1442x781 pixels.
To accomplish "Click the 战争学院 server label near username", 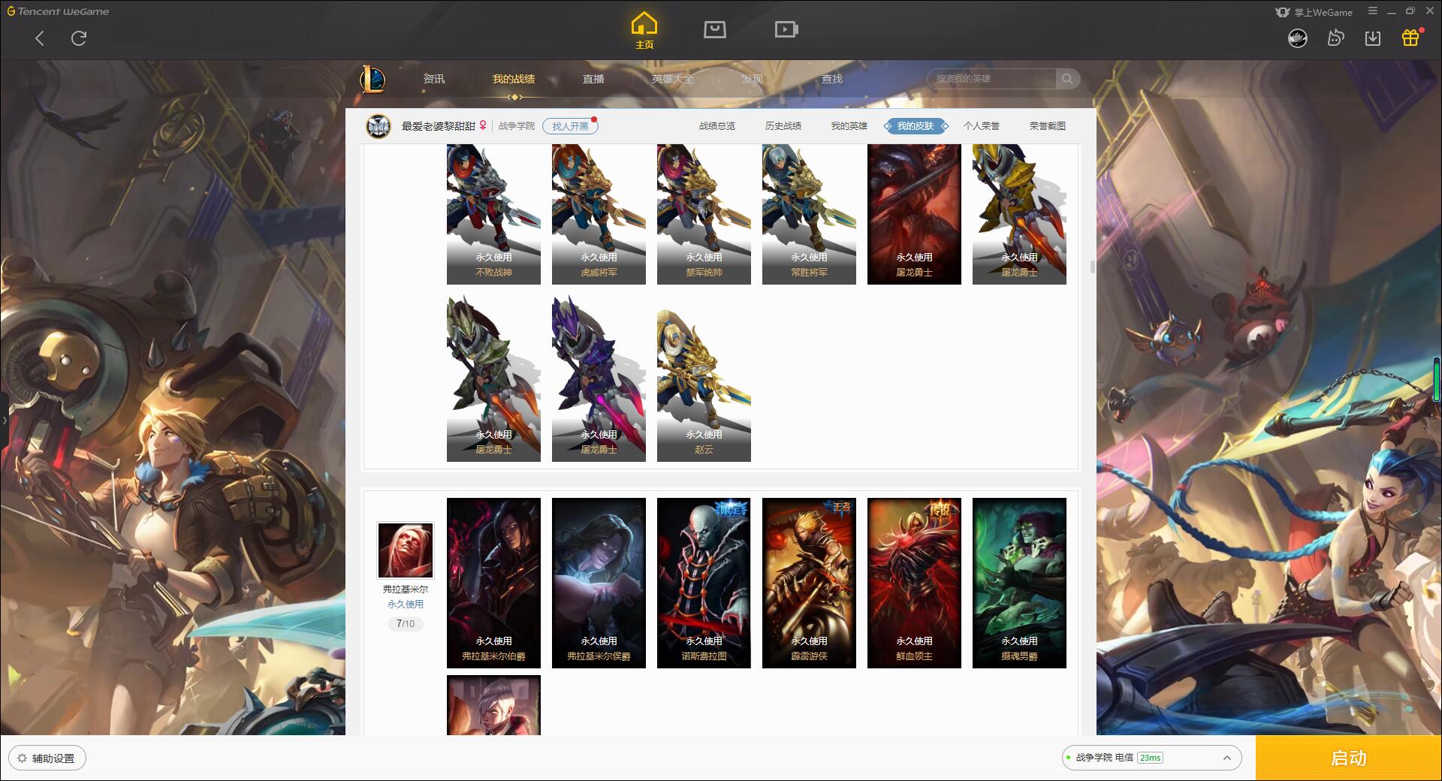I will point(517,126).
